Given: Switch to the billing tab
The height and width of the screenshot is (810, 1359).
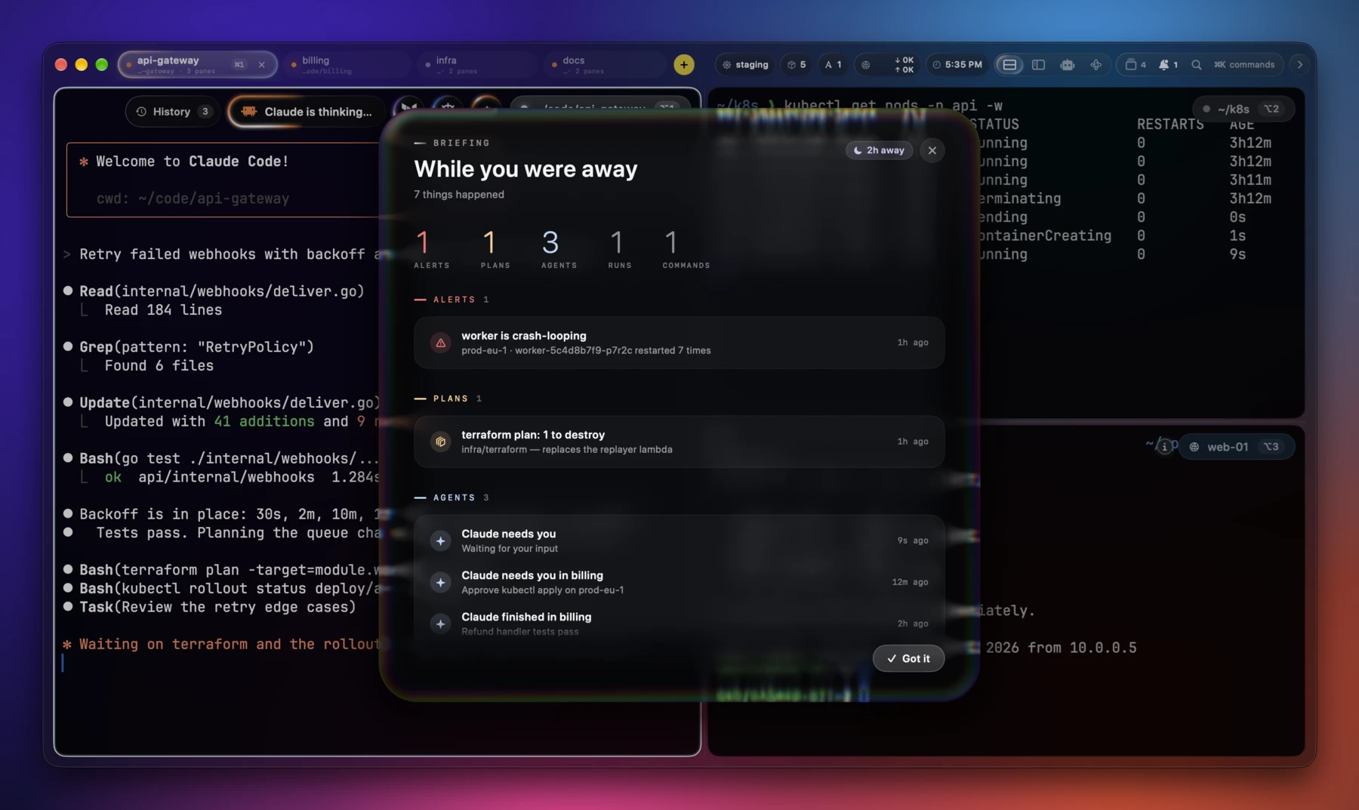Looking at the screenshot, I should 347,65.
